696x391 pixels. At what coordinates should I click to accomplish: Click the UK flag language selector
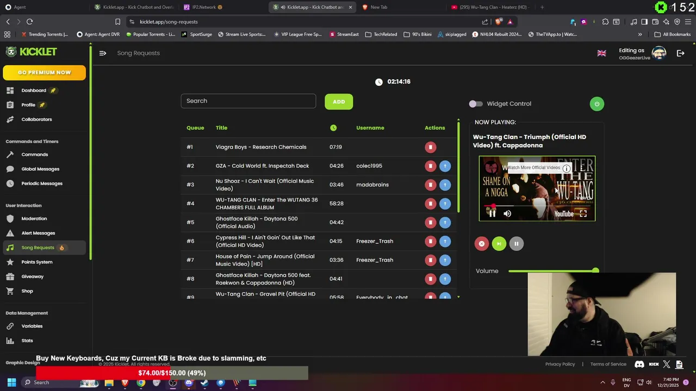tap(601, 53)
